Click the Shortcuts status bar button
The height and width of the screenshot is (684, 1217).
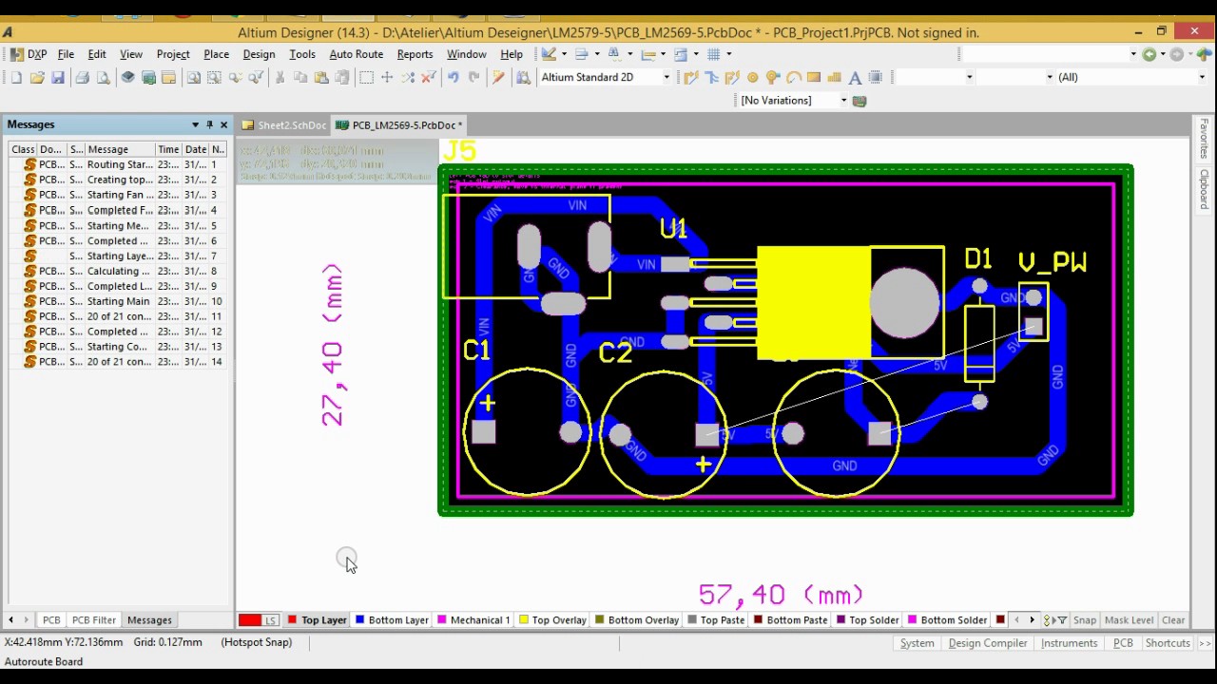(1168, 643)
